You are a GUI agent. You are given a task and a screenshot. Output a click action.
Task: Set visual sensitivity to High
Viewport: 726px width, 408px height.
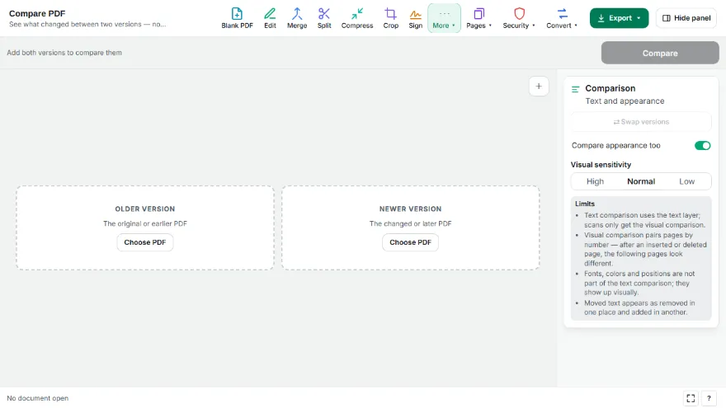pyautogui.click(x=595, y=181)
